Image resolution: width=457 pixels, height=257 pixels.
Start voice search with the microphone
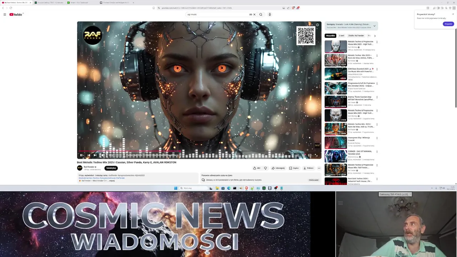[x=270, y=15]
